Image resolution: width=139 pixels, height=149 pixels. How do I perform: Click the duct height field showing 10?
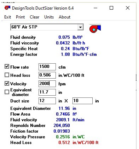82,101
